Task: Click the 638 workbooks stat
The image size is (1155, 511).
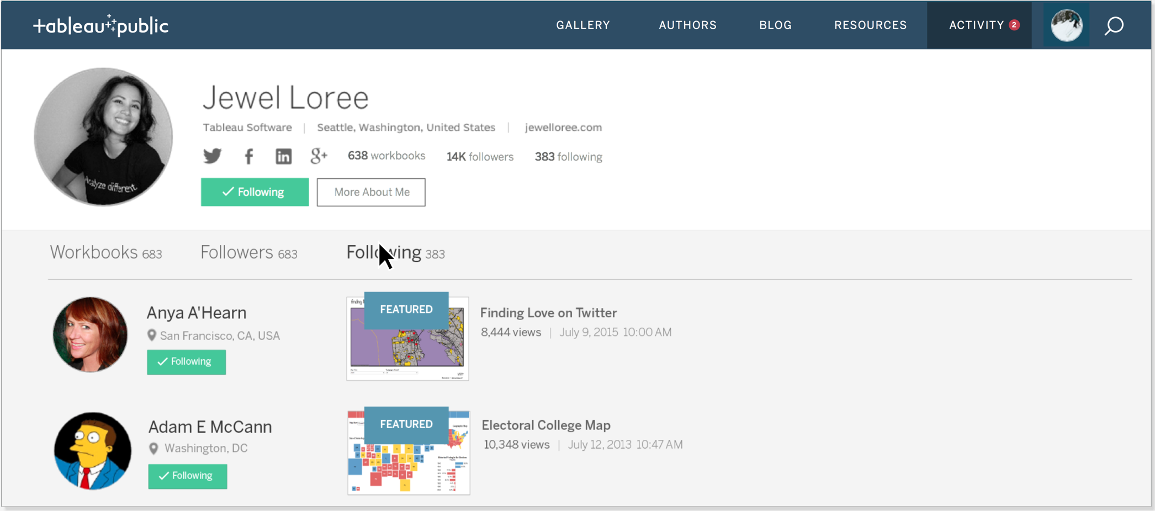Action: tap(386, 156)
